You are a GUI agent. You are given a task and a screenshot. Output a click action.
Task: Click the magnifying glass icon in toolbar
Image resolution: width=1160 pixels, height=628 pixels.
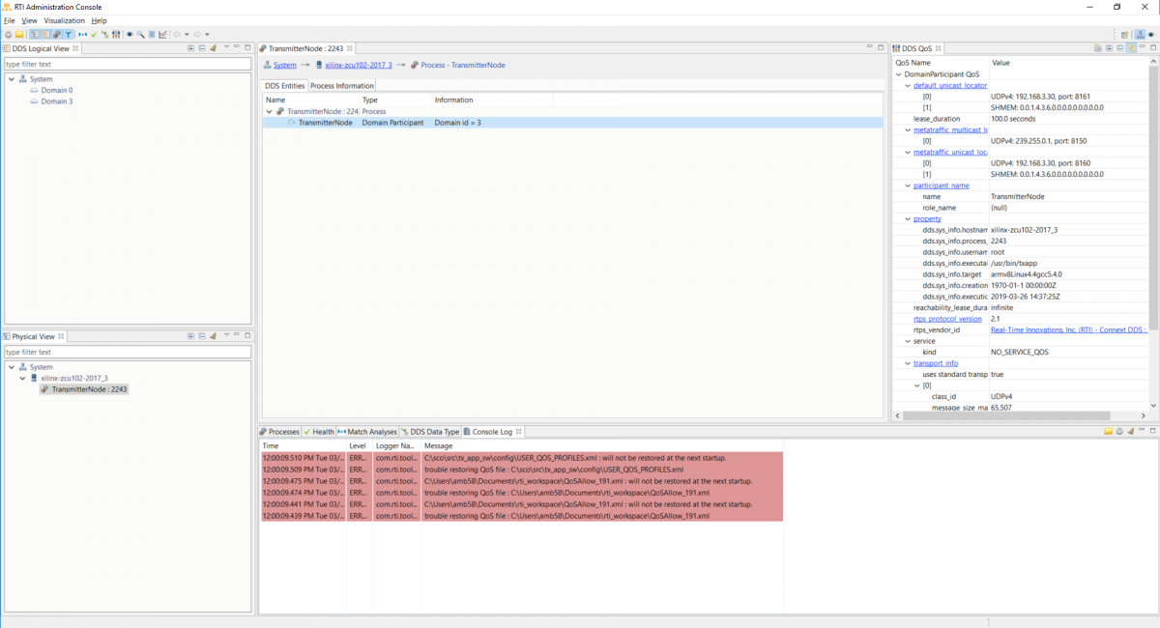pyautogui.click(x=141, y=34)
